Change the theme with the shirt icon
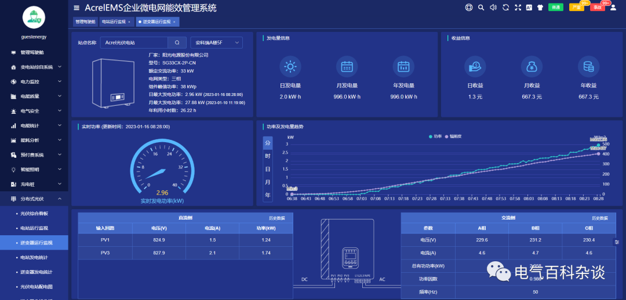The width and height of the screenshot is (626, 300). pyautogui.click(x=540, y=7)
